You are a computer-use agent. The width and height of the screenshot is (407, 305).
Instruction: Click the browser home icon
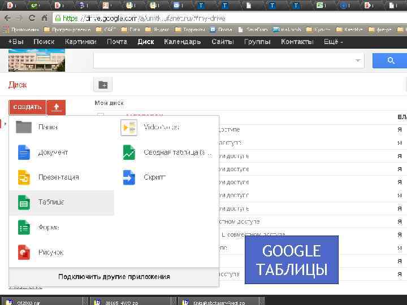click(x=45, y=18)
